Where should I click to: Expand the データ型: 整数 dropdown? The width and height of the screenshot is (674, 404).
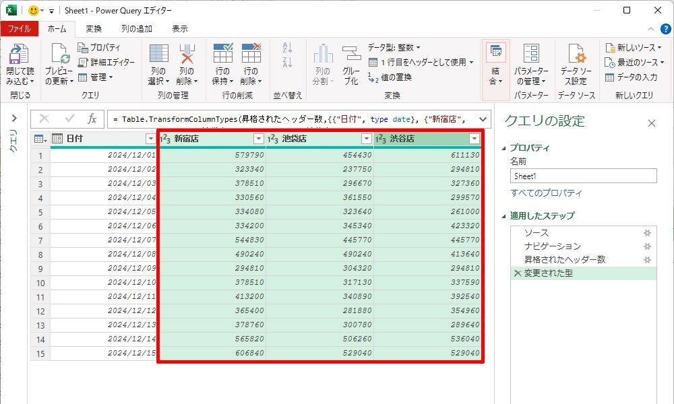coord(394,48)
